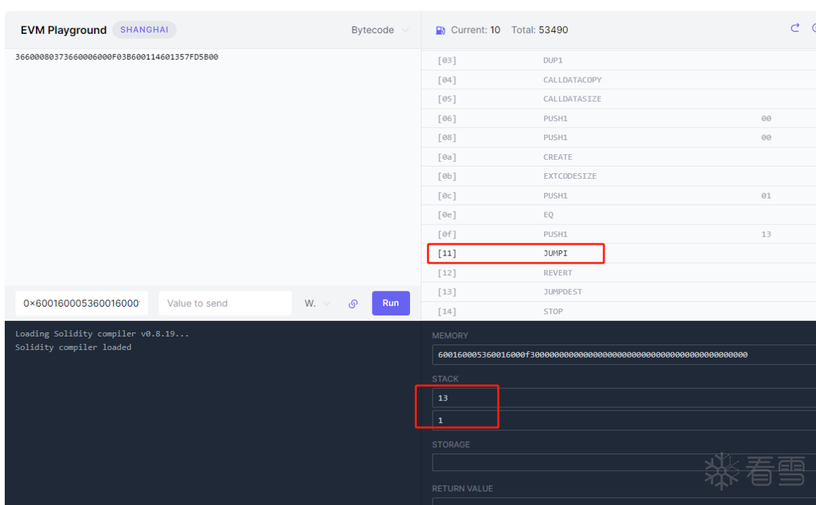The width and height of the screenshot is (816, 505).
Task: Click the step-forward arrow icon in debugger header
Action: (795, 29)
